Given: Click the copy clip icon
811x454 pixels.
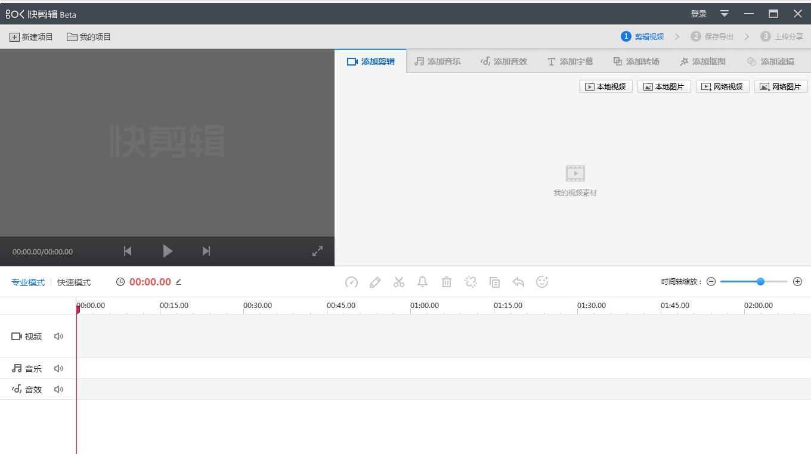Looking at the screenshot, I should (x=494, y=282).
